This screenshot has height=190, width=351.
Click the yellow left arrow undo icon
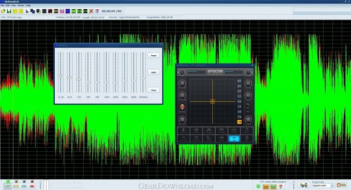[x=15, y=11]
